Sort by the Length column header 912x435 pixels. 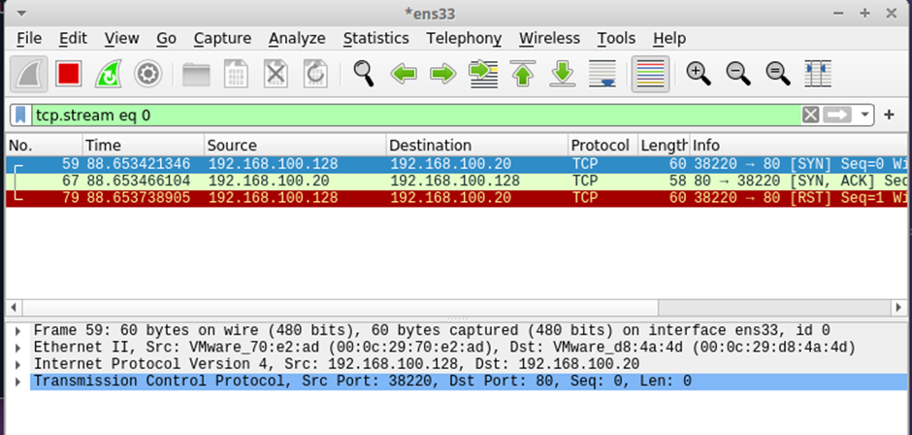(664, 145)
